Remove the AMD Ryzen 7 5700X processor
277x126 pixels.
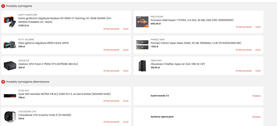[x=258, y=27]
